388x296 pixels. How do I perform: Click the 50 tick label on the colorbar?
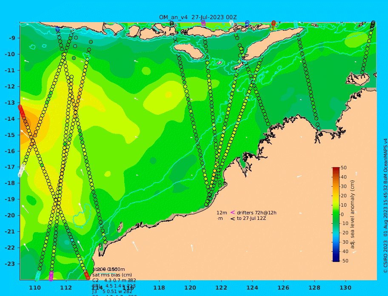344,168
